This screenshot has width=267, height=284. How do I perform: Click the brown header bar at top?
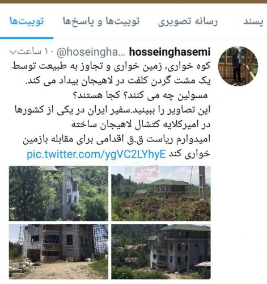click(x=133, y=2)
